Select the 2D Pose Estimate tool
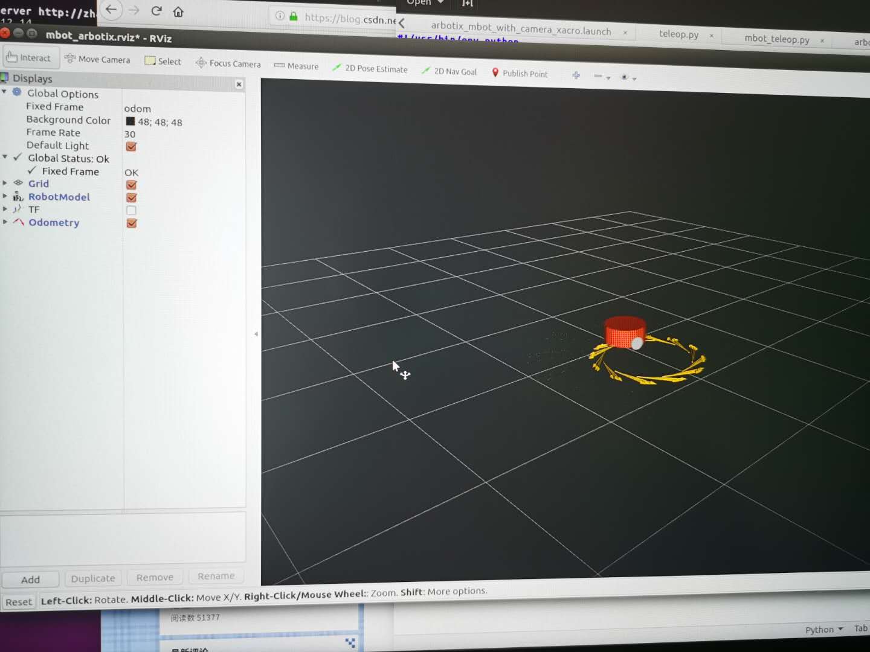Image resolution: width=870 pixels, height=652 pixels. [x=370, y=68]
